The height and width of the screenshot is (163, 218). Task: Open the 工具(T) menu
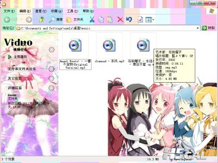[x=72, y=11]
